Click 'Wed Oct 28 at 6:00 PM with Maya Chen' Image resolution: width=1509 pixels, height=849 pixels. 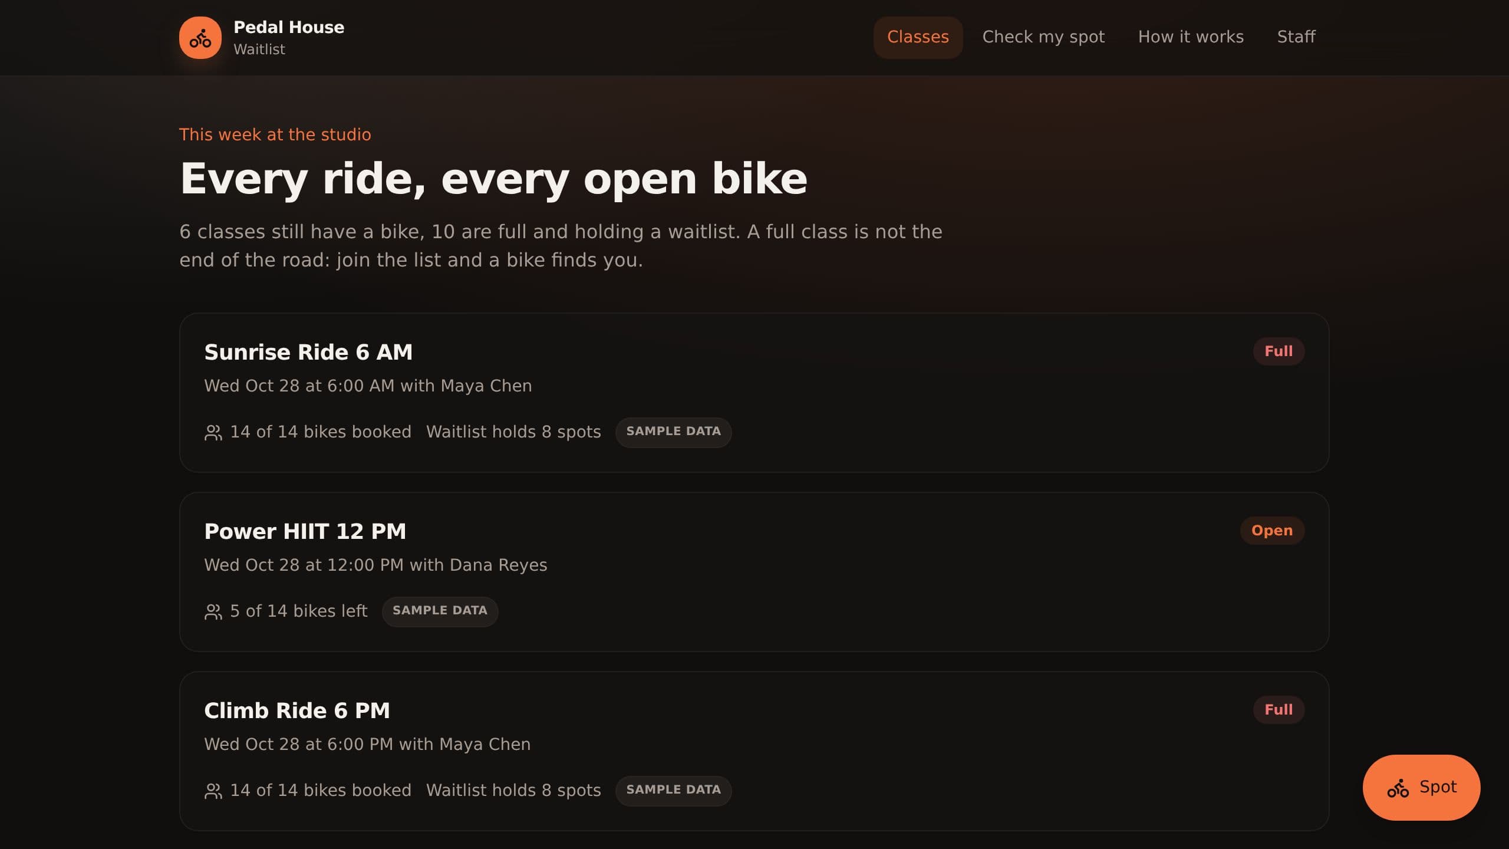coord(367,744)
